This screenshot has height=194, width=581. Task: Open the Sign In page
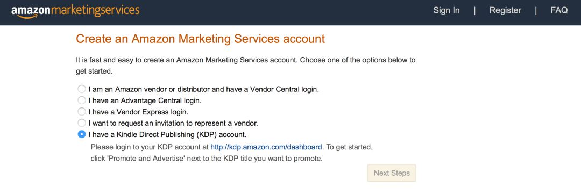[447, 11]
